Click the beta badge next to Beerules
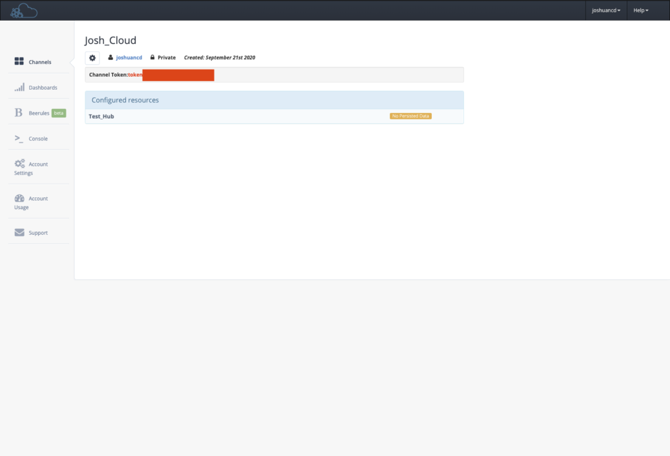 [x=57, y=112]
